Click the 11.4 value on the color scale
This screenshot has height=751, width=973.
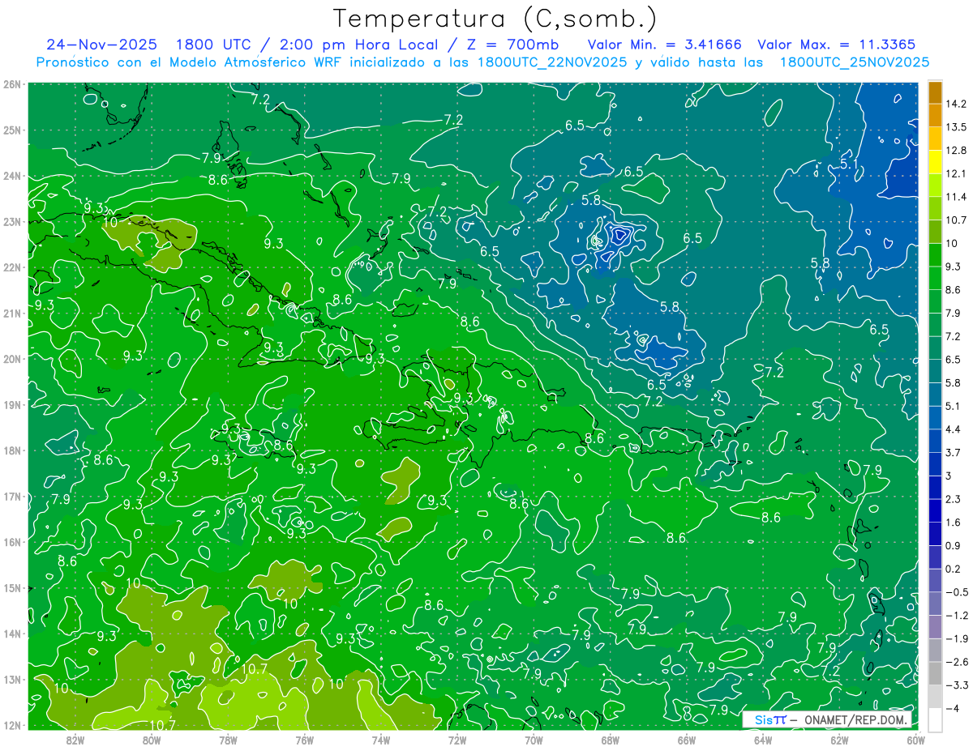pyautogui.click(x=955, y=197)
